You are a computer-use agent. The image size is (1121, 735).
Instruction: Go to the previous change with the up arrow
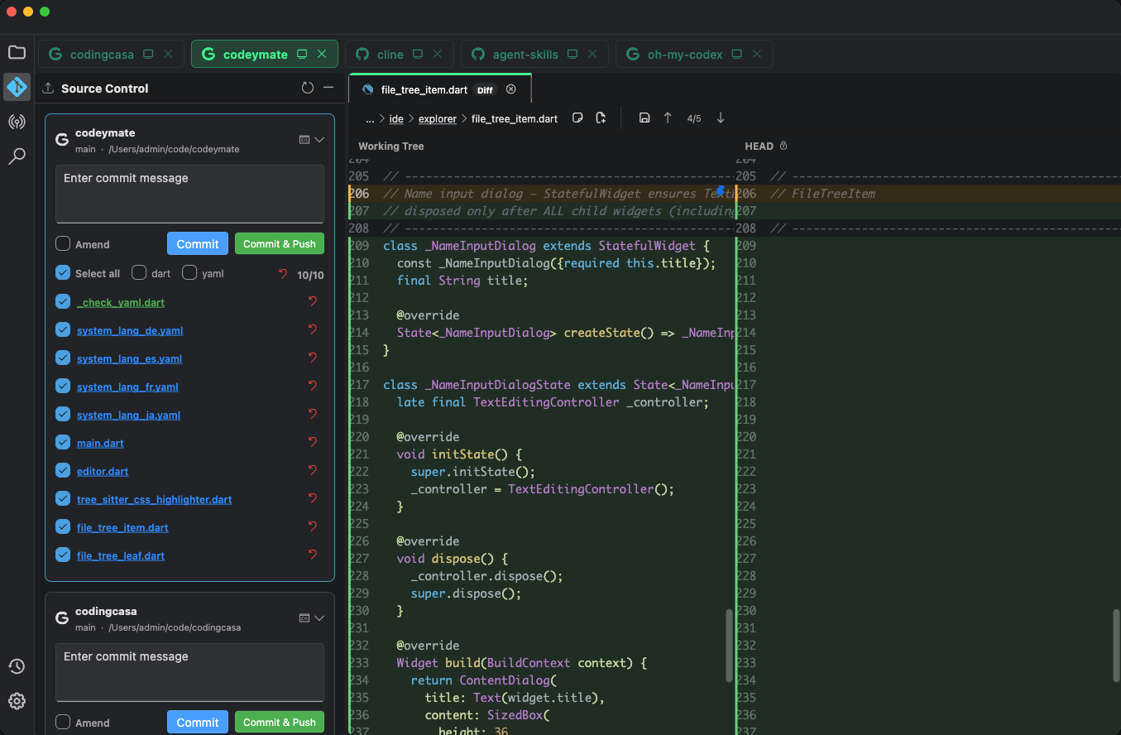coord(668,118)
